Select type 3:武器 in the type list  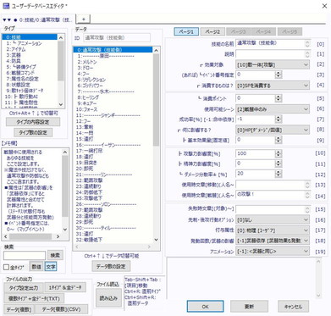click(30, 55)
